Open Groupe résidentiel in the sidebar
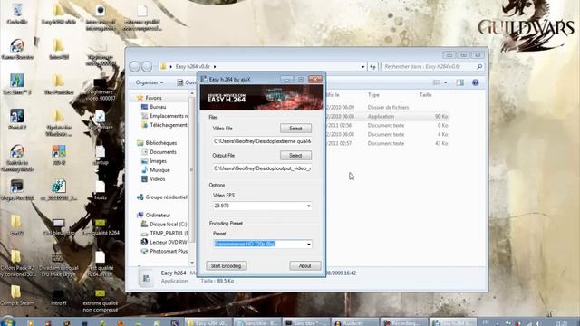580x326 pixels. [x=162, y=197]
